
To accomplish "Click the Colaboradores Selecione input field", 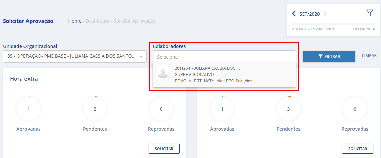I will coord(224,57).
